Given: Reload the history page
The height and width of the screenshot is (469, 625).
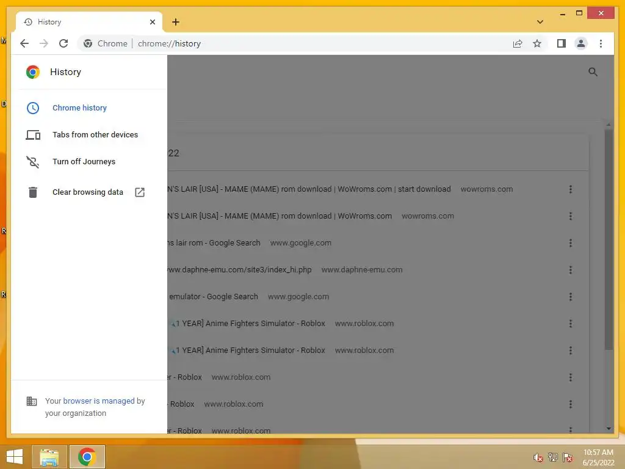Looking at the screenshot, I should point(63,43).
